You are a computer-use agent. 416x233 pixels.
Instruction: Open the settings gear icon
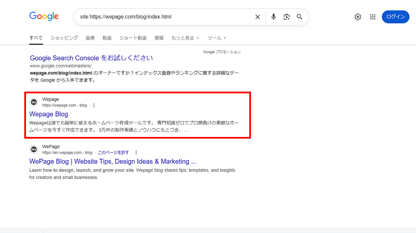pyautogui.click(x=358, y=17)
